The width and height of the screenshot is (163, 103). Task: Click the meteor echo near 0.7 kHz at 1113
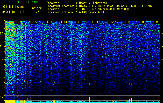(49, 83)
